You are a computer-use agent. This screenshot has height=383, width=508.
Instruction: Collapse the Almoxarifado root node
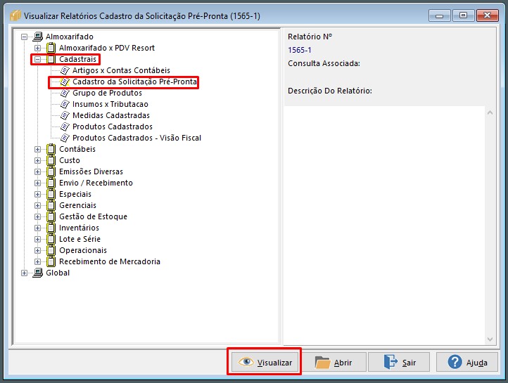coord(25,37)
